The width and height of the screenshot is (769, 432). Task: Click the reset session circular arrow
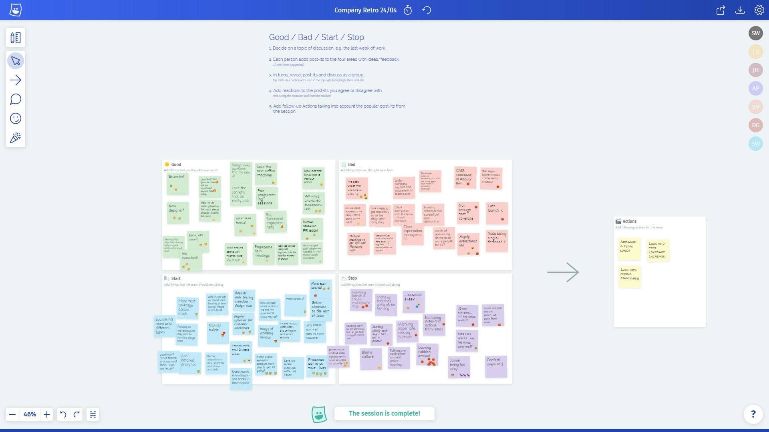click(x=427, y=10)
